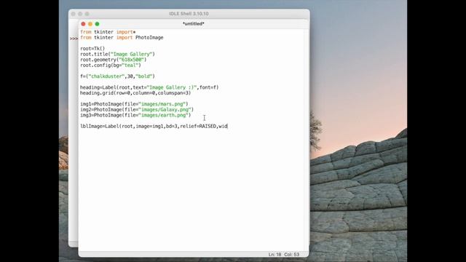The height and width of the screenshot is (262, 466).
Task: Click the heading.grid(row=0...) line
Action: tap(135, 93)
